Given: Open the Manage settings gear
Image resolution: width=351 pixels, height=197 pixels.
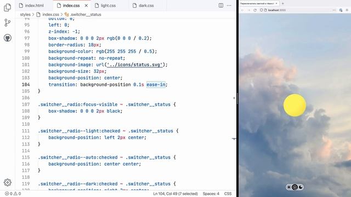Looking at the screenshot, I should [x=7, y=182].
